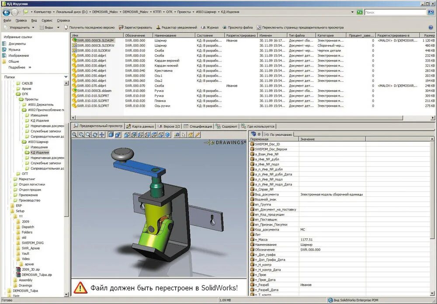Open Редактор уведомлений
The image size is (437, 304).
(x=177, y=27)
